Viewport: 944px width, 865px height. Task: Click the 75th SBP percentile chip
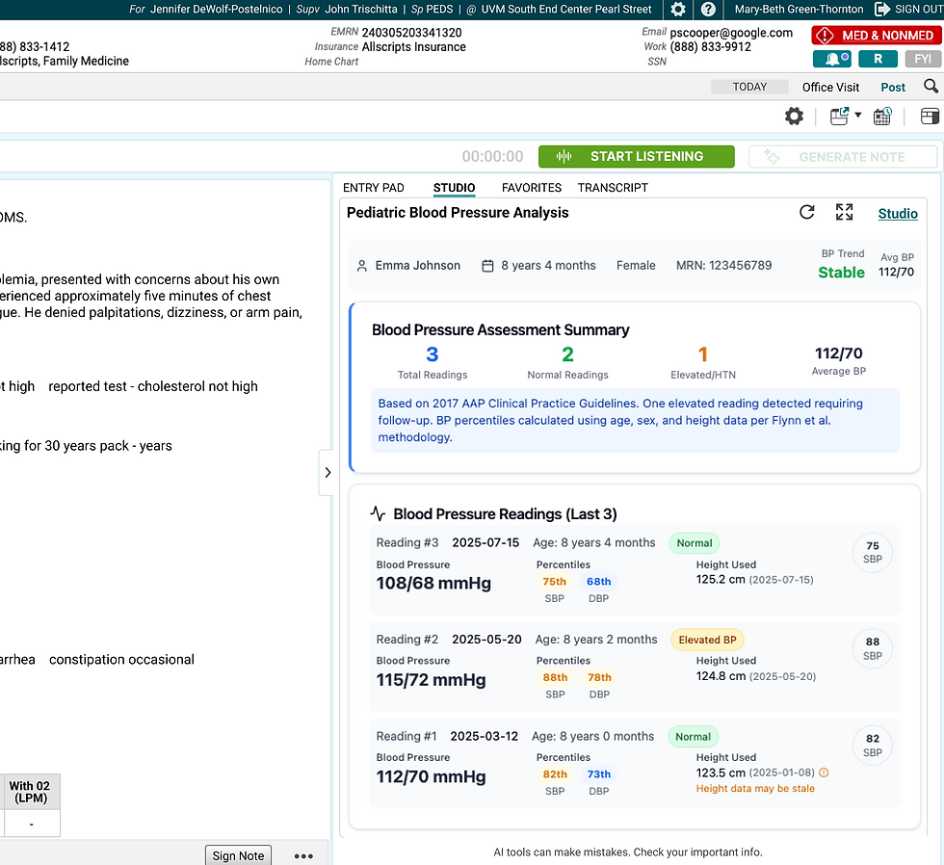(555, 582)
